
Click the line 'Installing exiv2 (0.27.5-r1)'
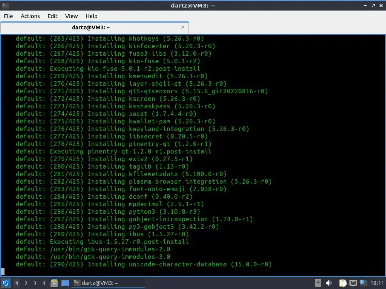coord(104,159)
